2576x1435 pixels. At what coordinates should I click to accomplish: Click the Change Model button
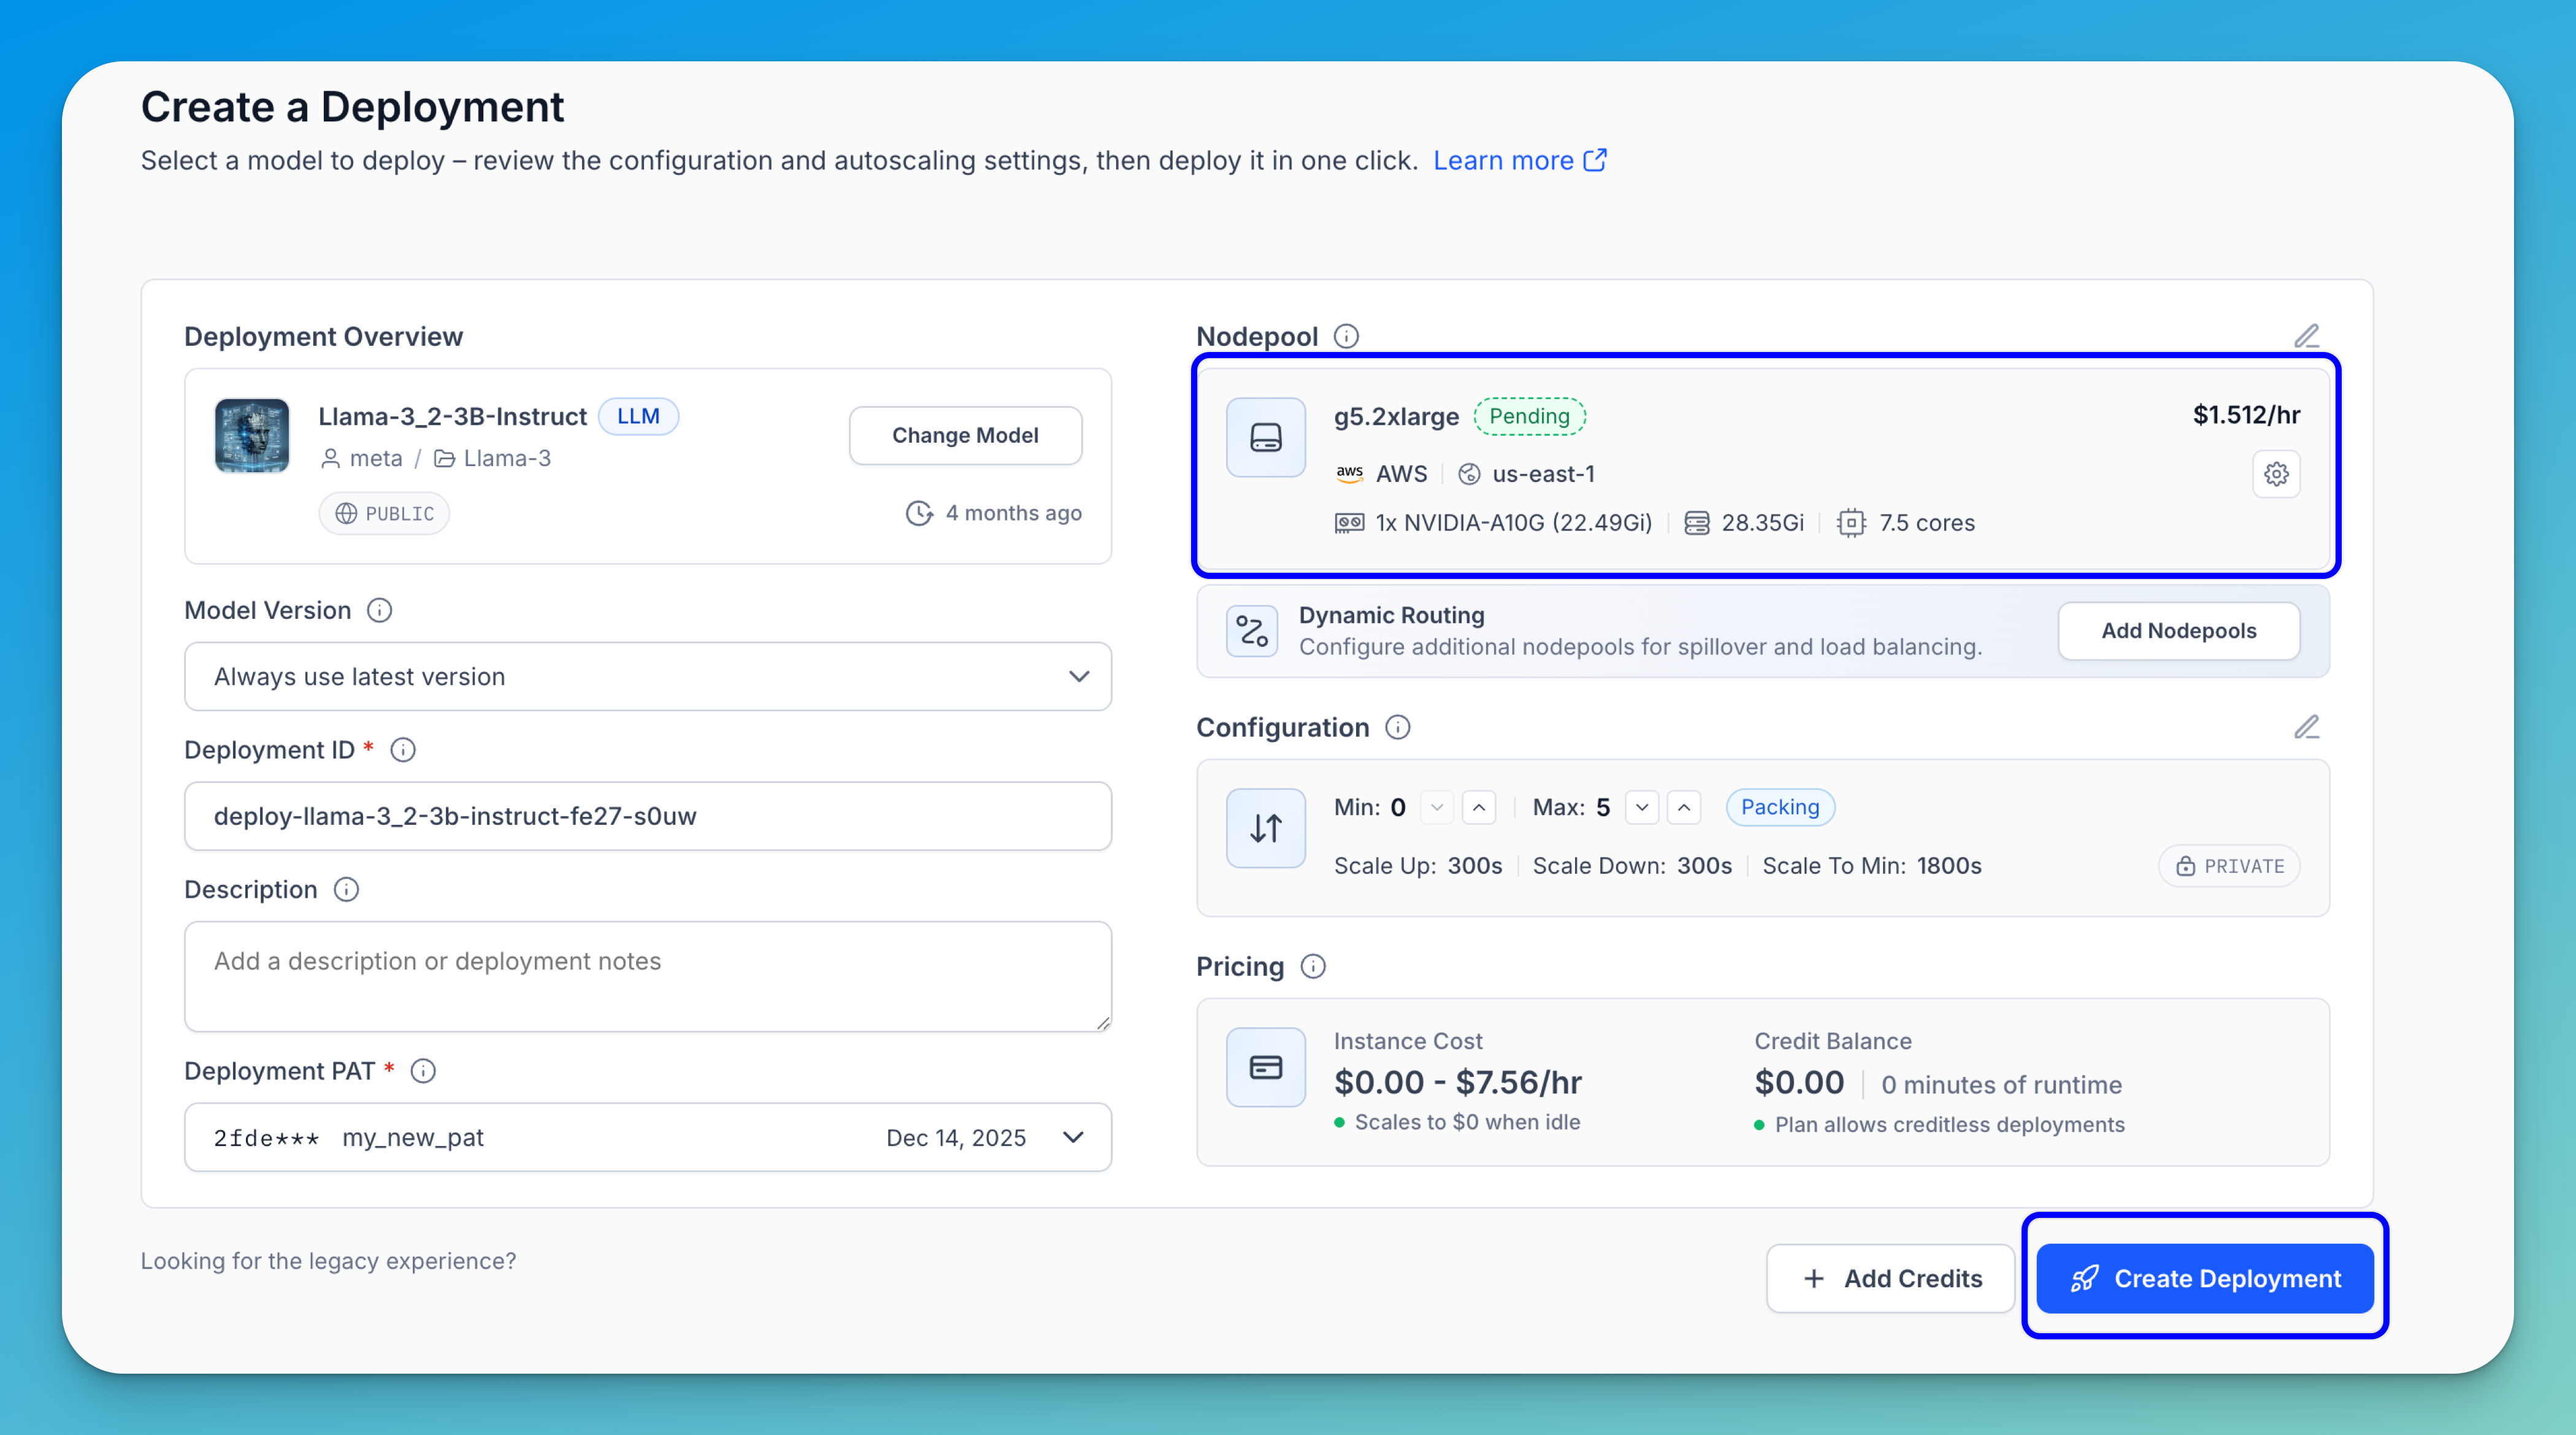[x=965, y=435]
